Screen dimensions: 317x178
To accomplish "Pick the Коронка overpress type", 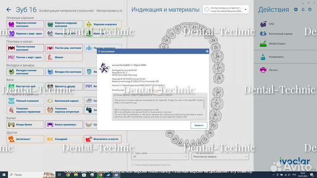I will pyautogui.click(x=103, y=25).
